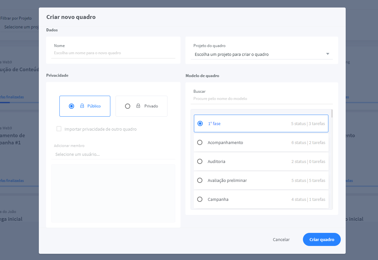The image size is (378, 260).
Task: Click the 'Escolha um projeto para criar o quadro' text
Action: click(231, 54)
